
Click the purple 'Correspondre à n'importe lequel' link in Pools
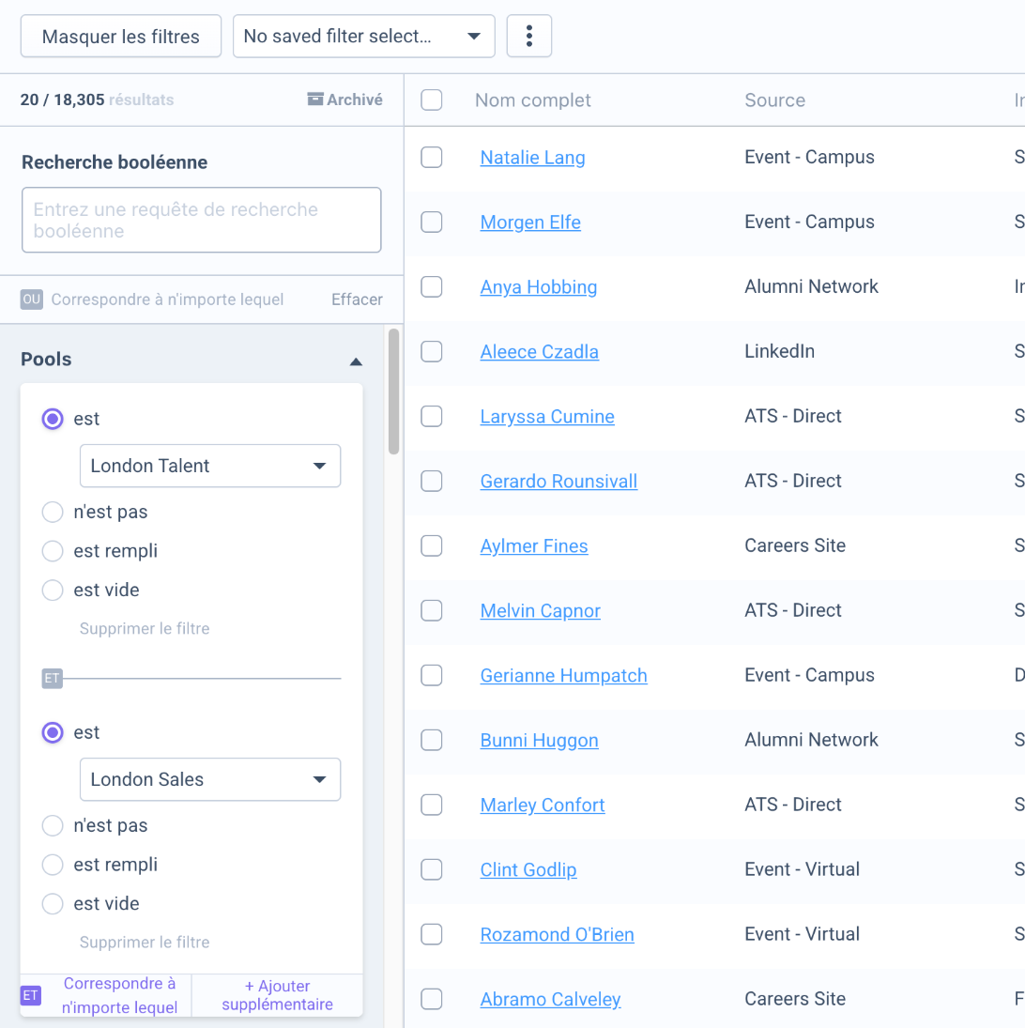pyautogui.click(x=119, y=995)
